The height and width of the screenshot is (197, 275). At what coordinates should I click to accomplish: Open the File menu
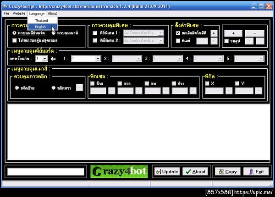(x=6, y=13)
